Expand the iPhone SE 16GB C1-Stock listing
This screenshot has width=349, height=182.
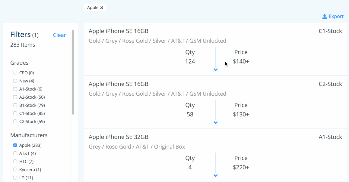pos(215,70)
